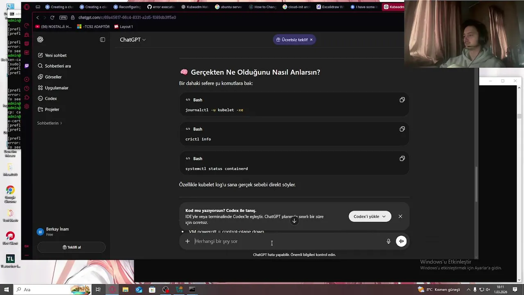Screen dimensions: 524x295
Task: Show hidden system tray icons
Action: pos(469,290)
